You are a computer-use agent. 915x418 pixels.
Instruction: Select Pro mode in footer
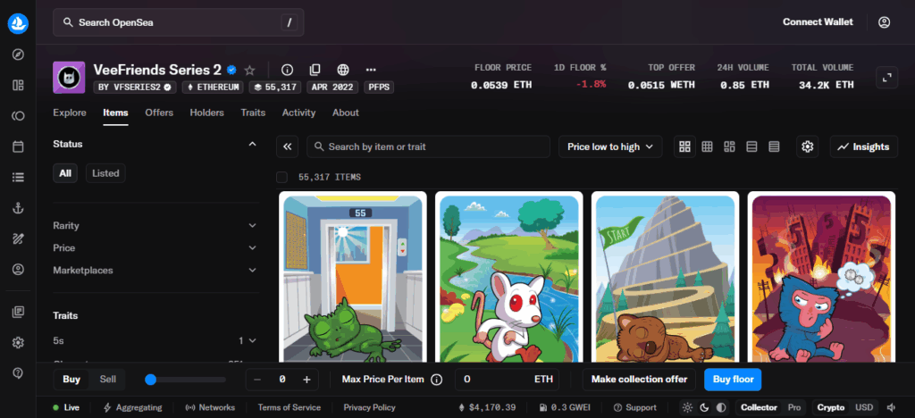794,407
